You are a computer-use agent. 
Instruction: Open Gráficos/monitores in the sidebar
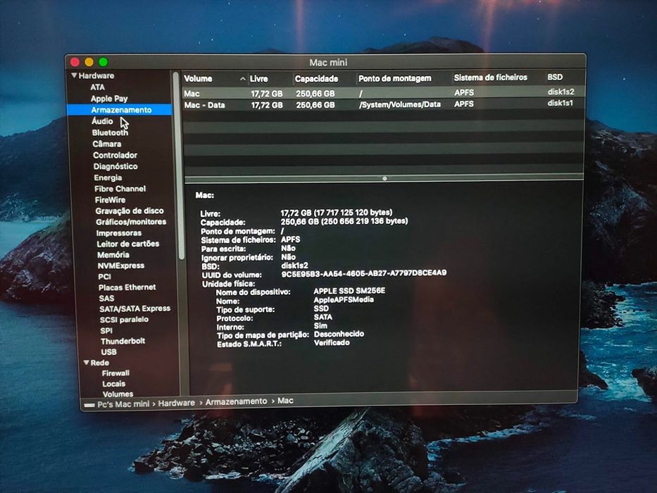click(x=131, y=222)
